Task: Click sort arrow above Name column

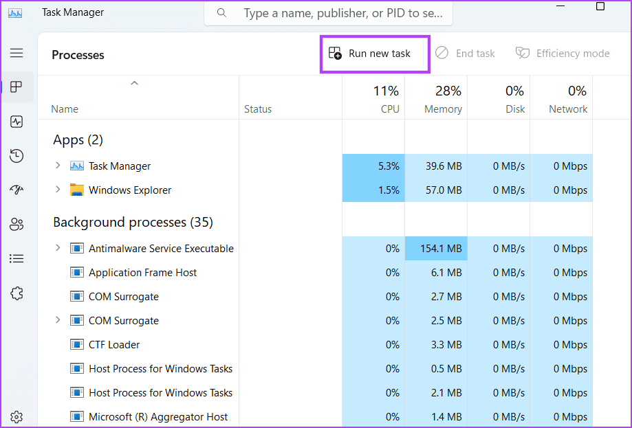Action: coord(134,83)
